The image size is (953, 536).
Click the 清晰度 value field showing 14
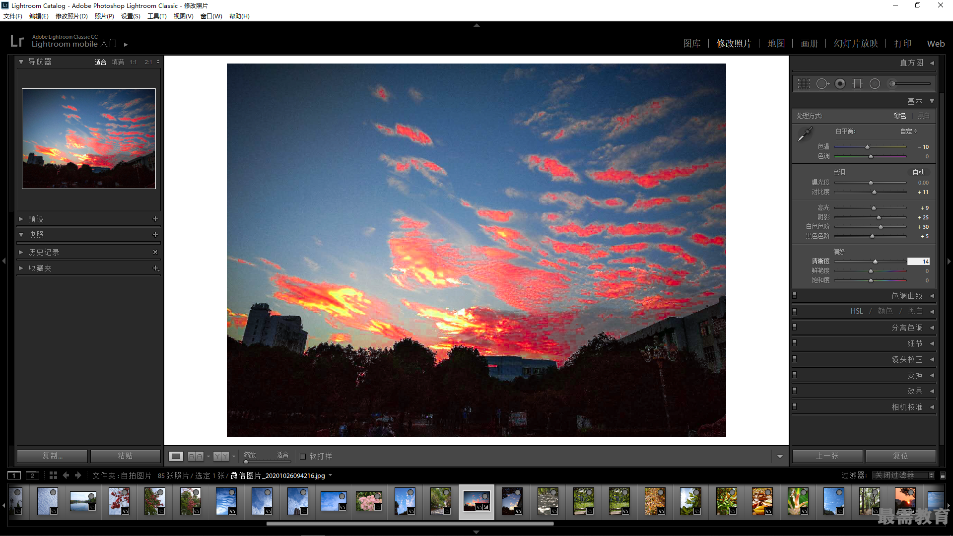tap(918, 262)
